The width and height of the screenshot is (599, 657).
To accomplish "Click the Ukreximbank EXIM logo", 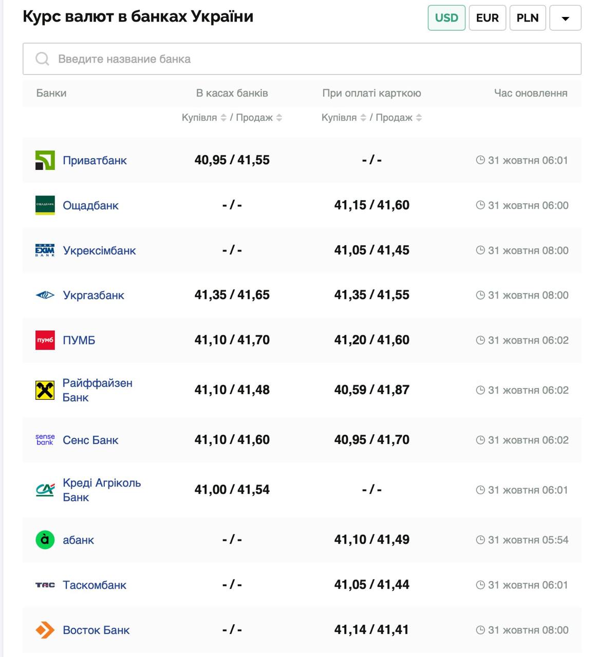I will 45,250.
